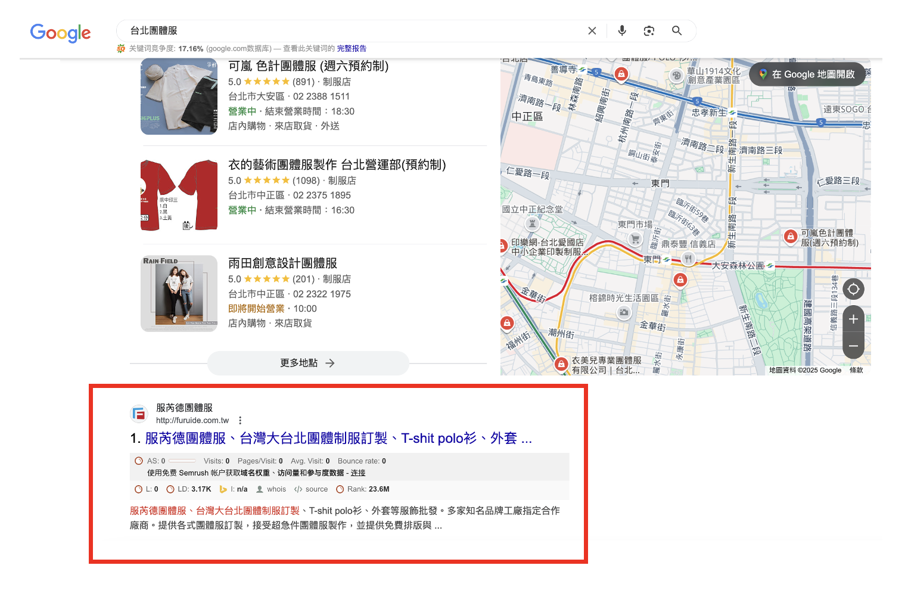Select the 可嵐 色計團體服 listing
This screenshot has width=908, height=590.
(x=308, y=66)
